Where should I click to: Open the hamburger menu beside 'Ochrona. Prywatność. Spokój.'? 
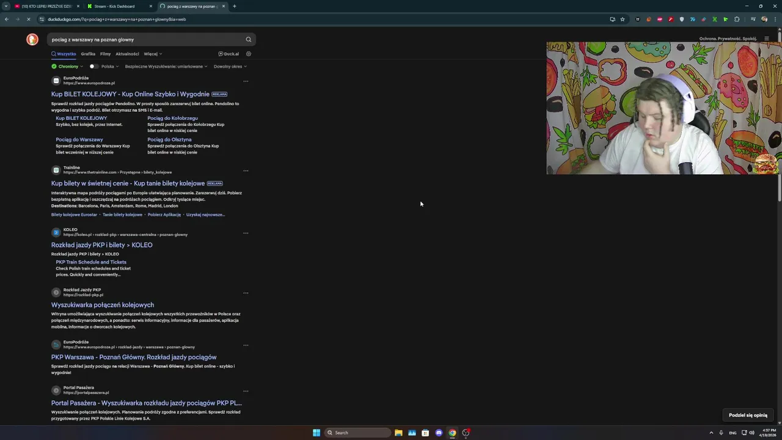[x=767, y=38]
